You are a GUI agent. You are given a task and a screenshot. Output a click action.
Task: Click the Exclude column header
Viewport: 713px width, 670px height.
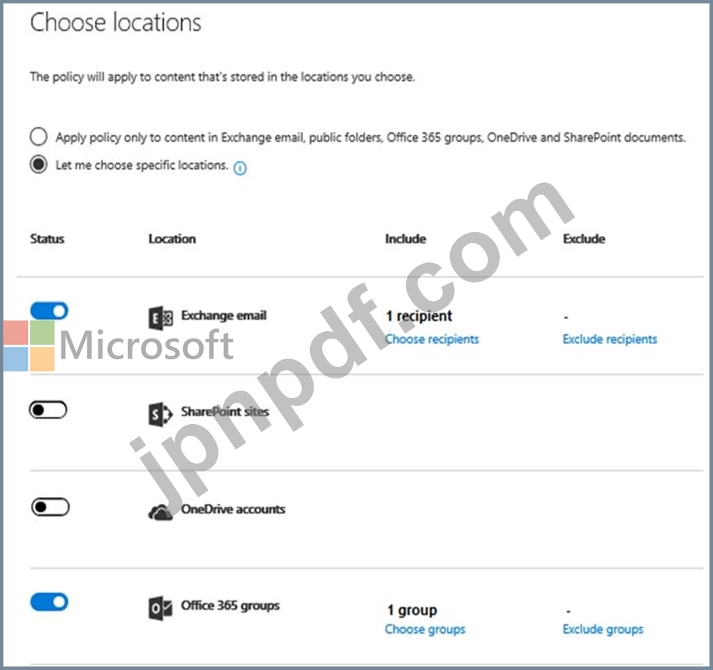tap(584, 239)
